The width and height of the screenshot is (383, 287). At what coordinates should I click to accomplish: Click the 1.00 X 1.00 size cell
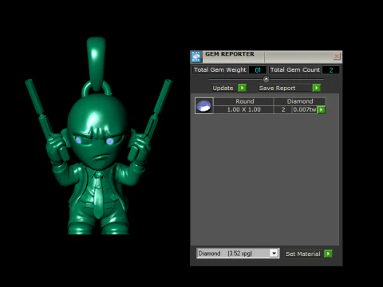(x=243, y=109)
